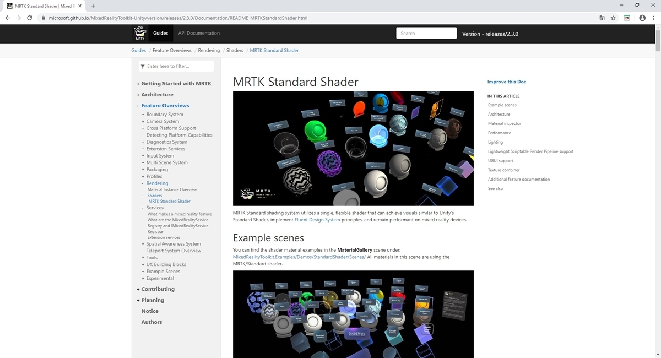Select MRTK Standard Shader in sidebar
661x358 pixels.
coord(170,202)
